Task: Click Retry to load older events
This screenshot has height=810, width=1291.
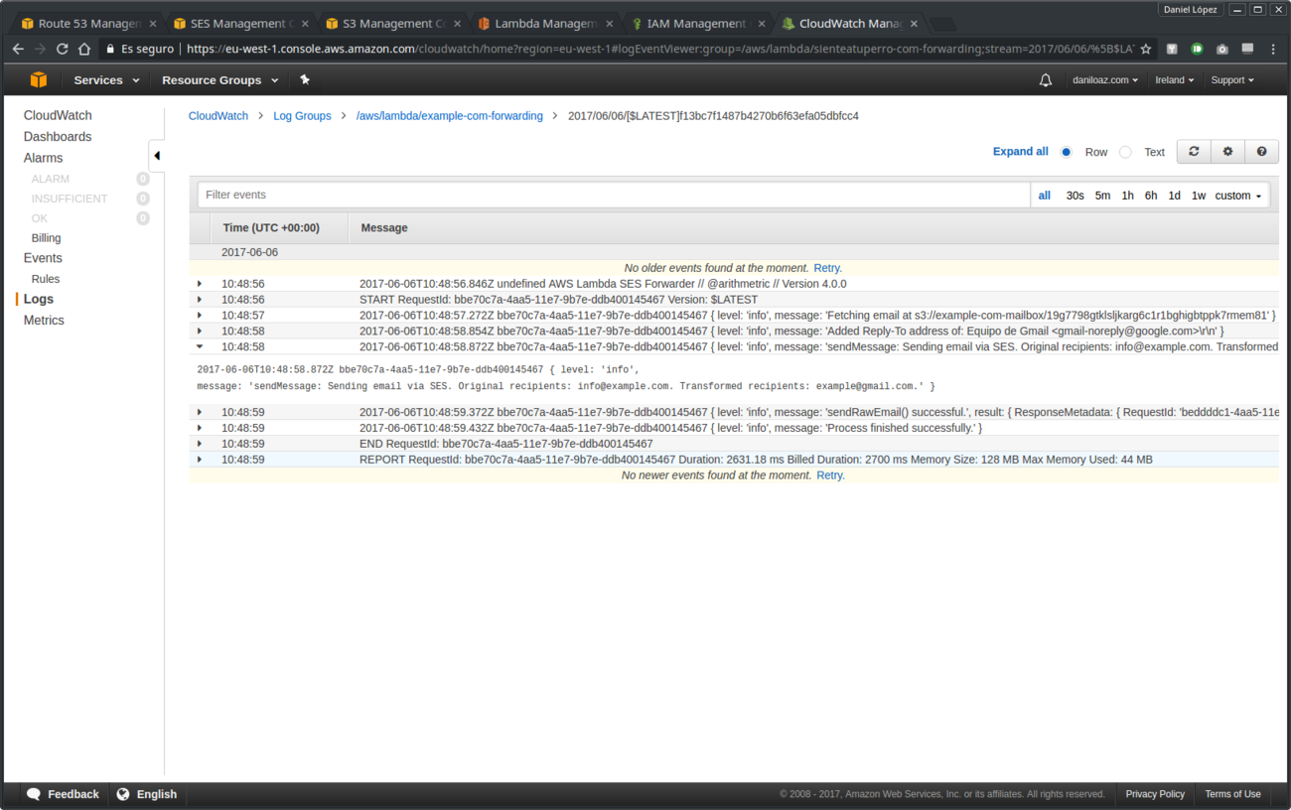Action: [x=827, y=267]
